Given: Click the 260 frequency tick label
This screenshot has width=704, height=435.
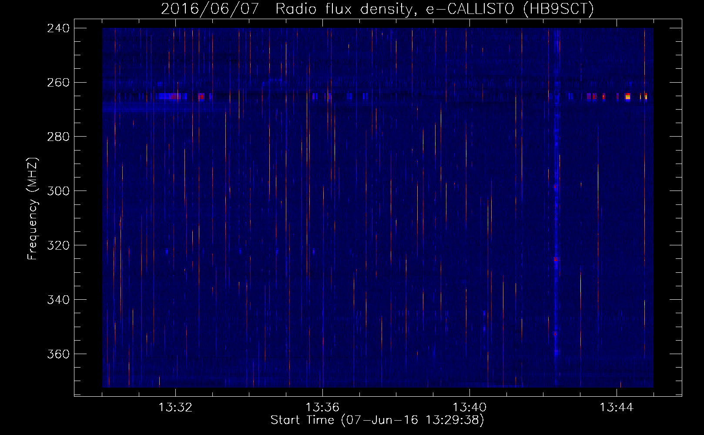Looking at the screenshot, I should (58, 83).
